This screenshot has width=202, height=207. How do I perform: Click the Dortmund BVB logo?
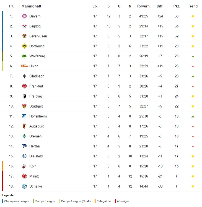point(24,46)
